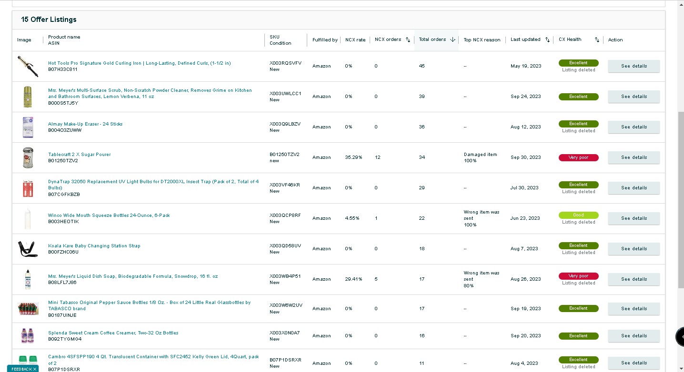
Task: Click NCX rate 4.55% for Winco Bottles
Action: tap(352, 218)
